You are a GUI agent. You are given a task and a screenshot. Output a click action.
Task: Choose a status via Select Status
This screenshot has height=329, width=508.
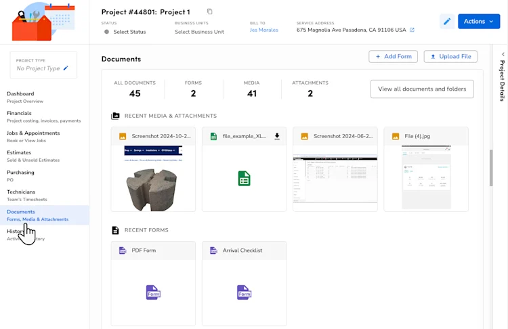coord(125,32)
